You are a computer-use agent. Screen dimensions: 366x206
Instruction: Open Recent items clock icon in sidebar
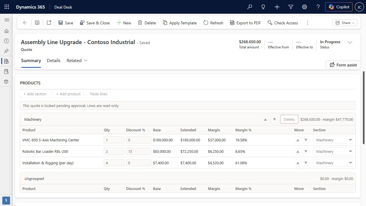[x=6, y=41]
